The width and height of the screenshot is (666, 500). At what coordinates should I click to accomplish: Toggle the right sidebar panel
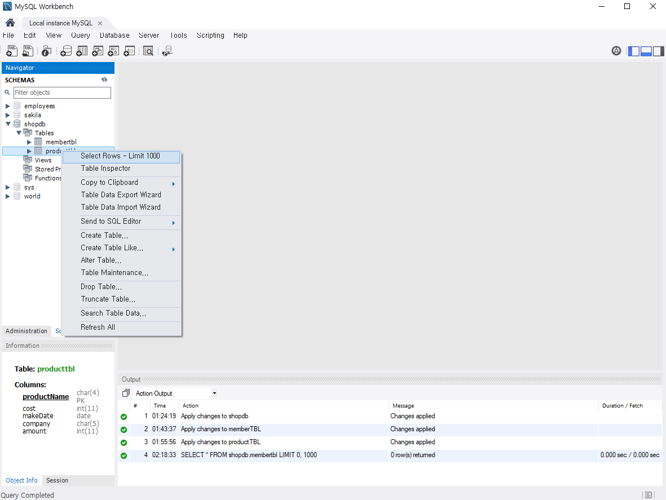tap(658, 51)
